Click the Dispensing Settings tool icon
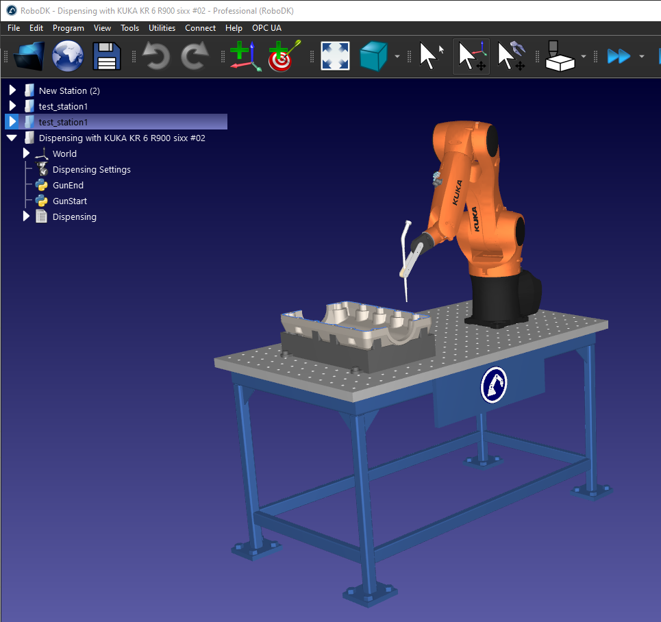 (41, 169)
